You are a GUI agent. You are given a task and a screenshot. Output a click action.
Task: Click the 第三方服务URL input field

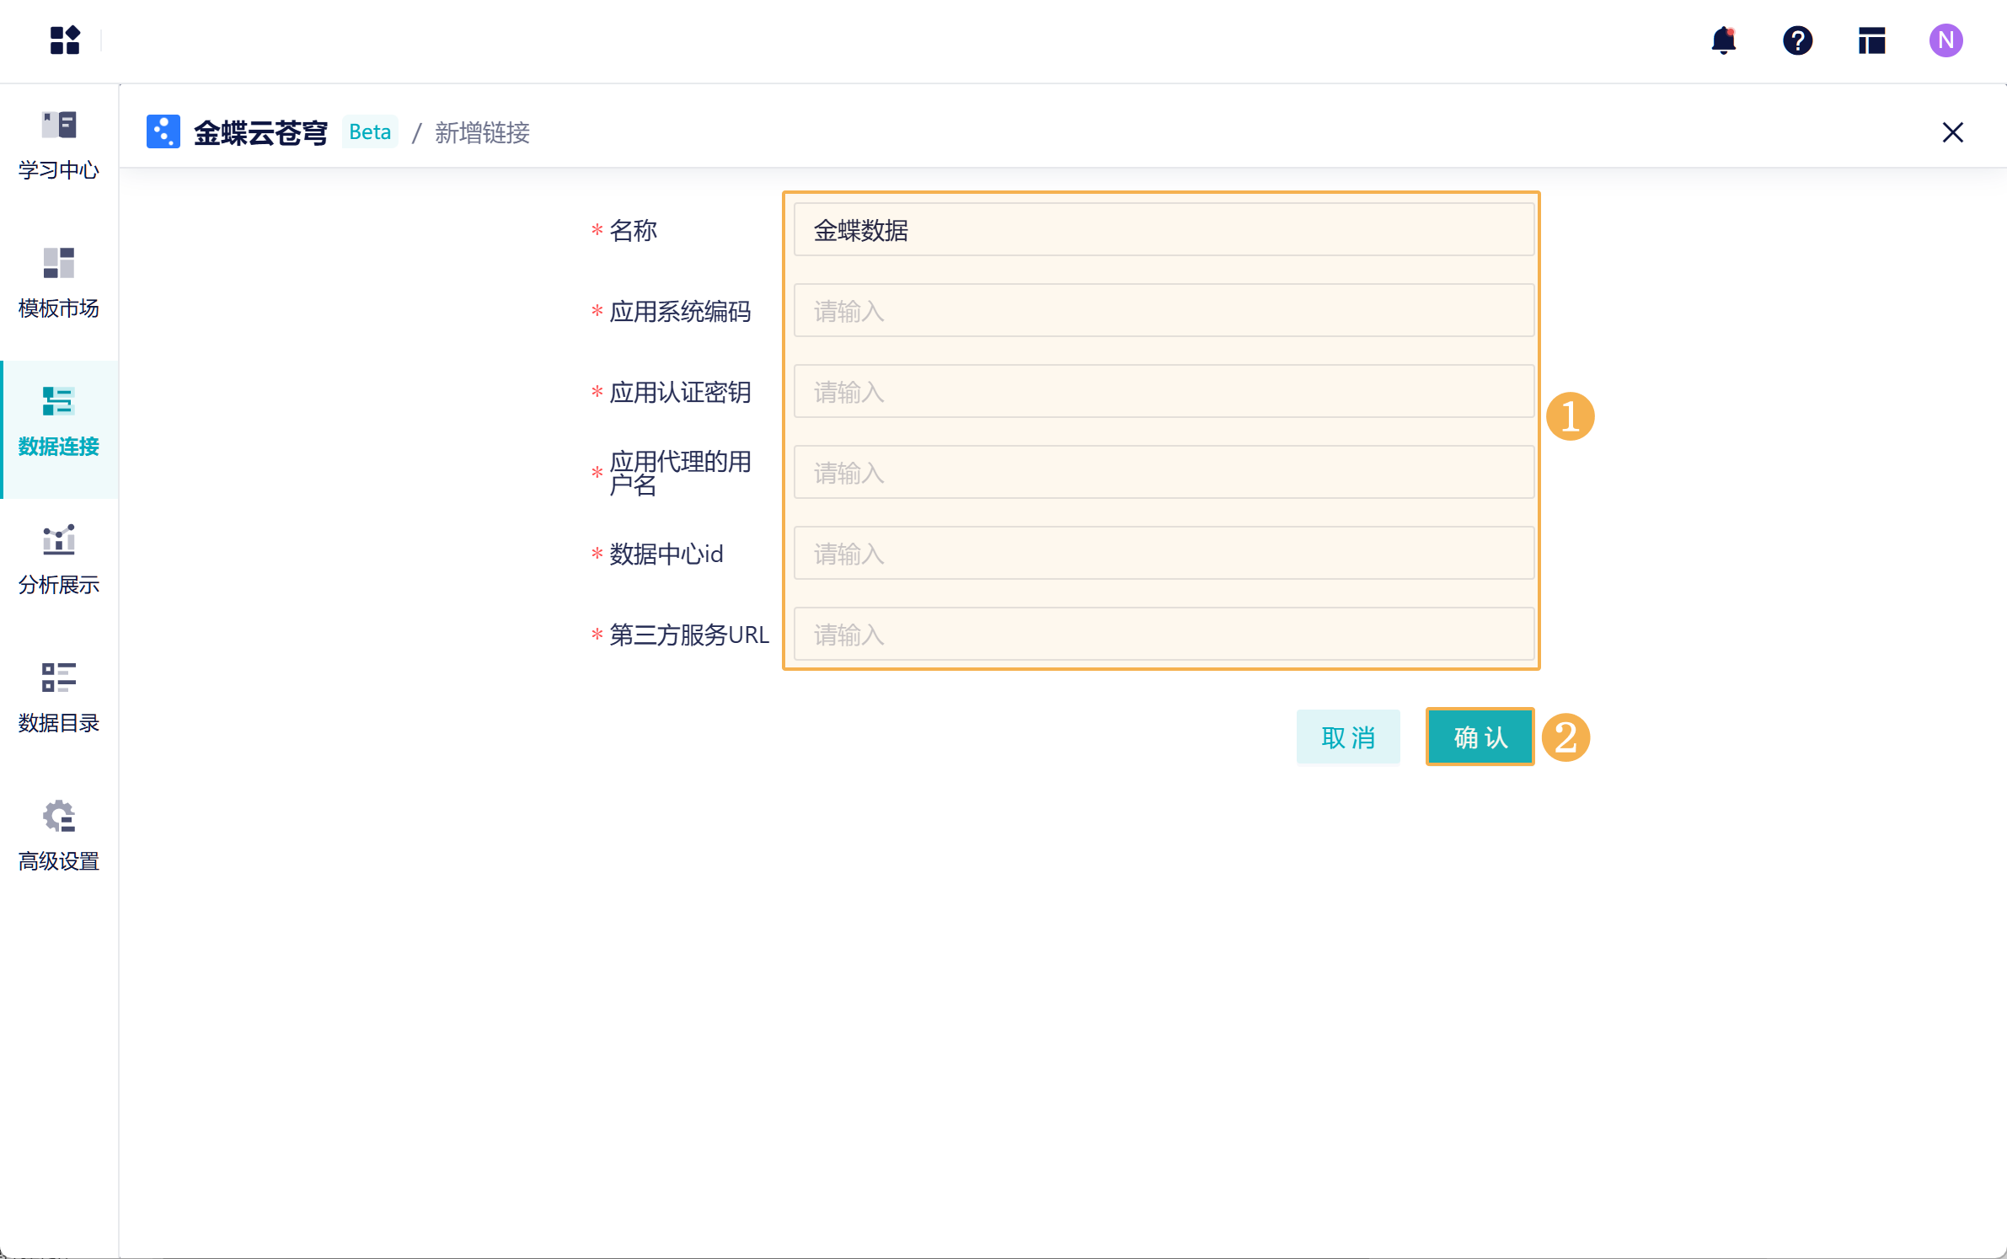[1163, 634]
